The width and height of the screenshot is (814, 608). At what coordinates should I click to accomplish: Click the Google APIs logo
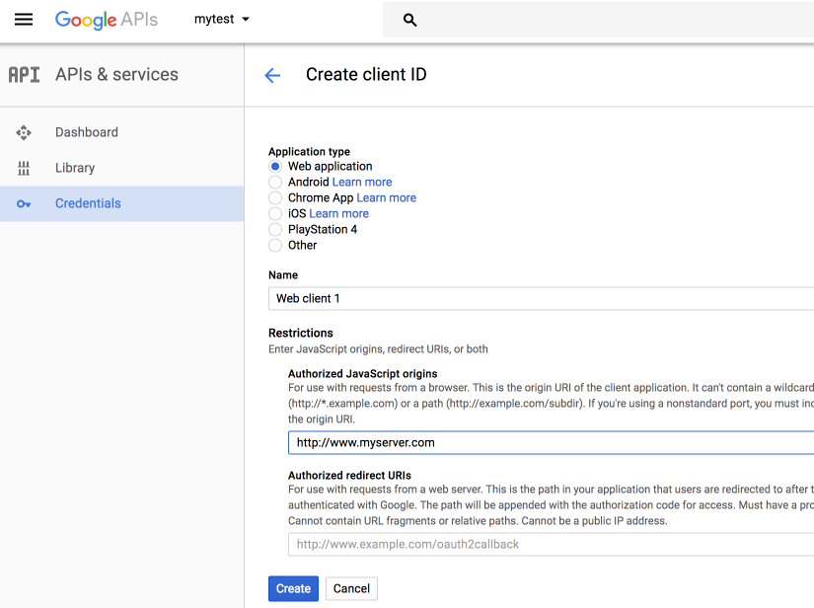pos(106,20)
